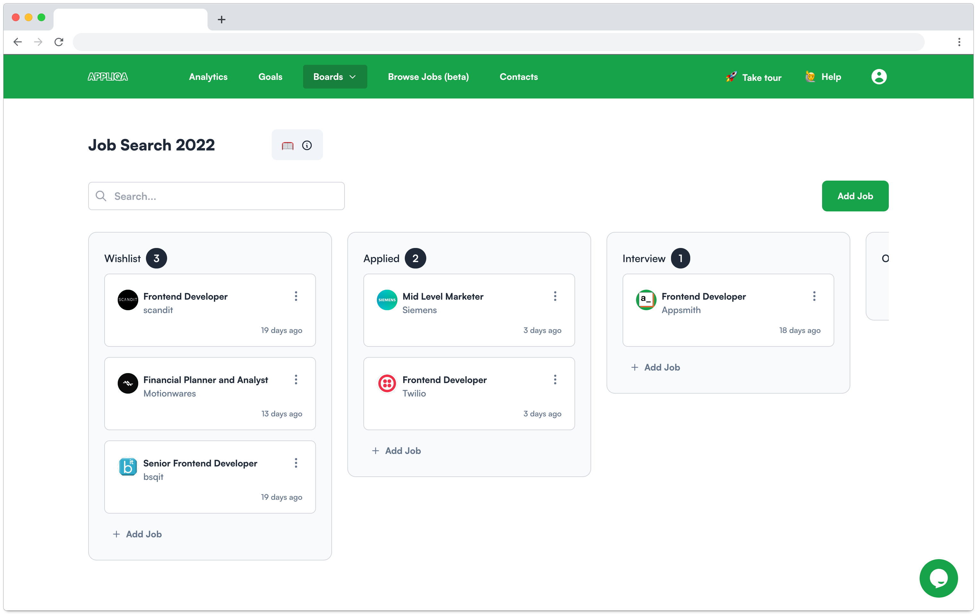Click the Appsmith company logo
977x614 pixels.
(x=646, y=300)
